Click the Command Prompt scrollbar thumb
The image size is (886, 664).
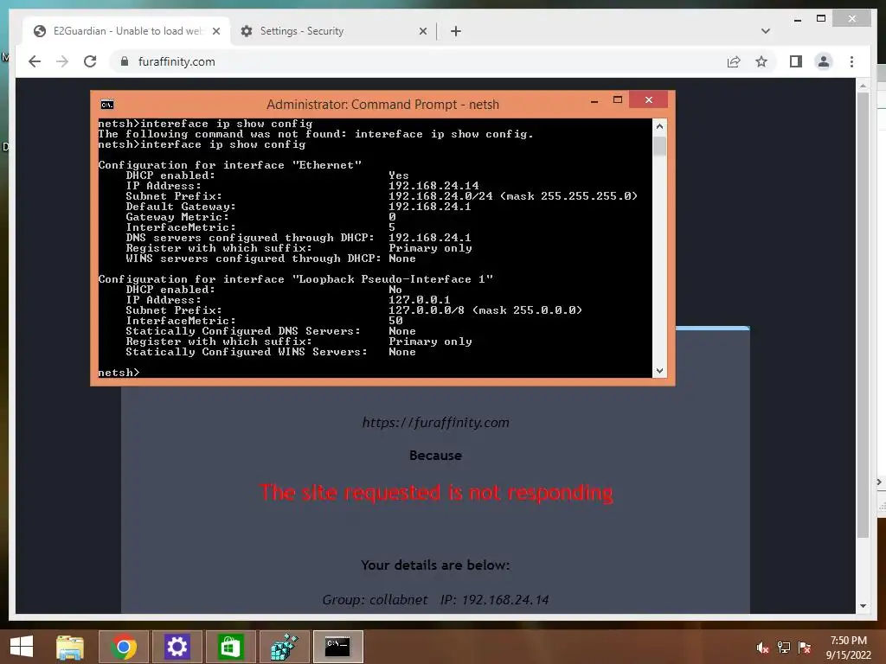click(659, 146)
